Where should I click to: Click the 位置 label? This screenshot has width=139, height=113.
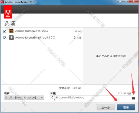pos(53,93)
